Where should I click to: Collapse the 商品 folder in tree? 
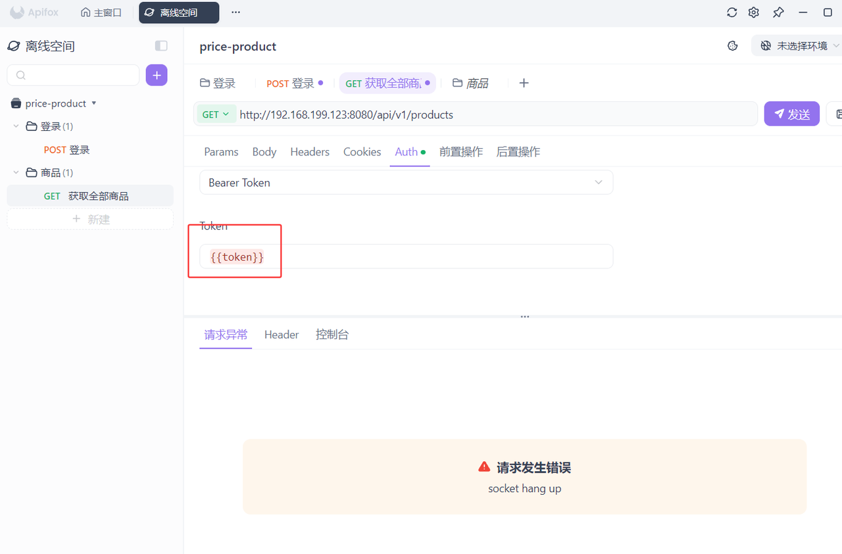[16, 172]
